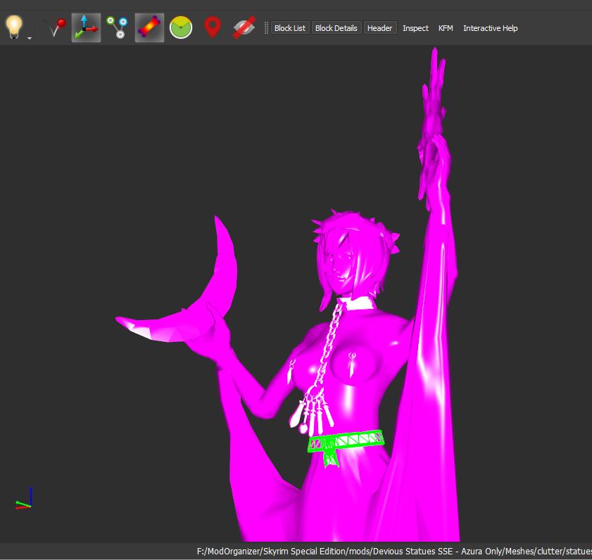Click the file path in the status bar

click(x=394, y=552)
